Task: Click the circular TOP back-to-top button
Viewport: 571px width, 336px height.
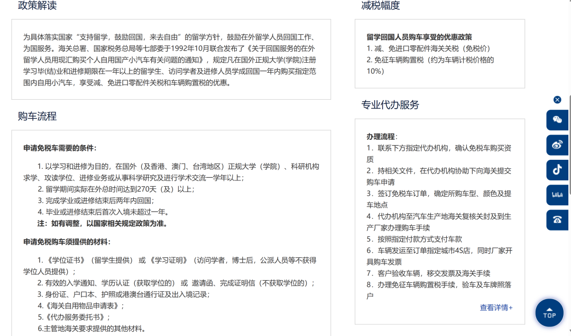Action: (x=549, y=312)
